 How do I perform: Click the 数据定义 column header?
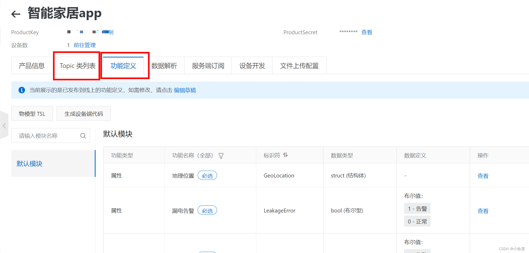415,156
